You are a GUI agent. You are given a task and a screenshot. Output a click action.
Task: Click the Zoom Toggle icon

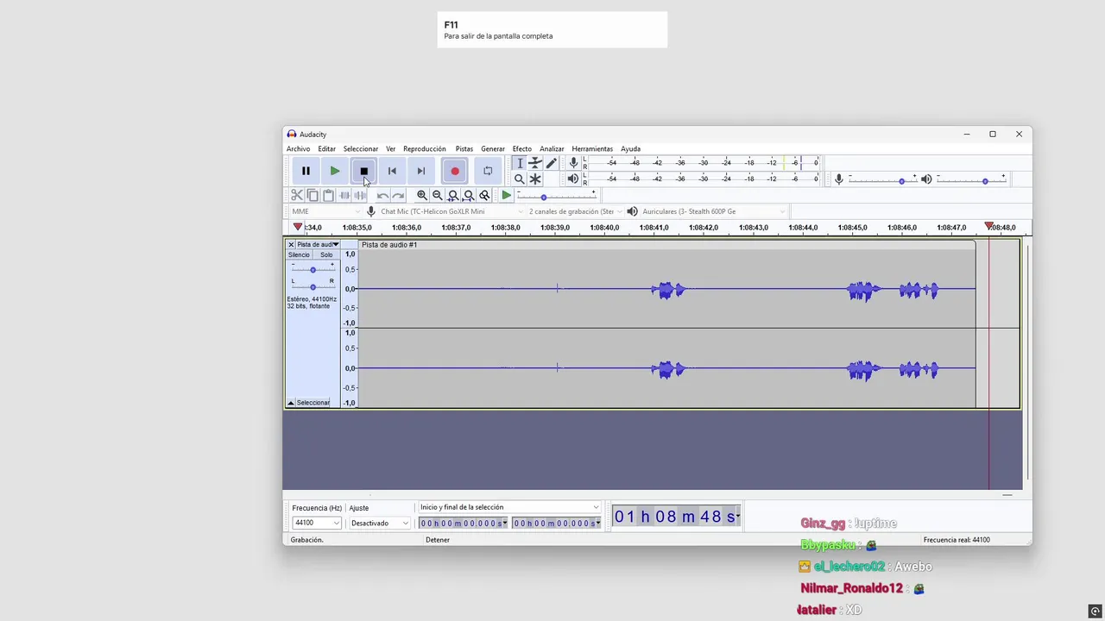tap(484, 196)
